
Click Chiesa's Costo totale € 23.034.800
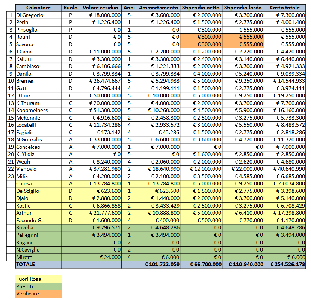point(285,184)
